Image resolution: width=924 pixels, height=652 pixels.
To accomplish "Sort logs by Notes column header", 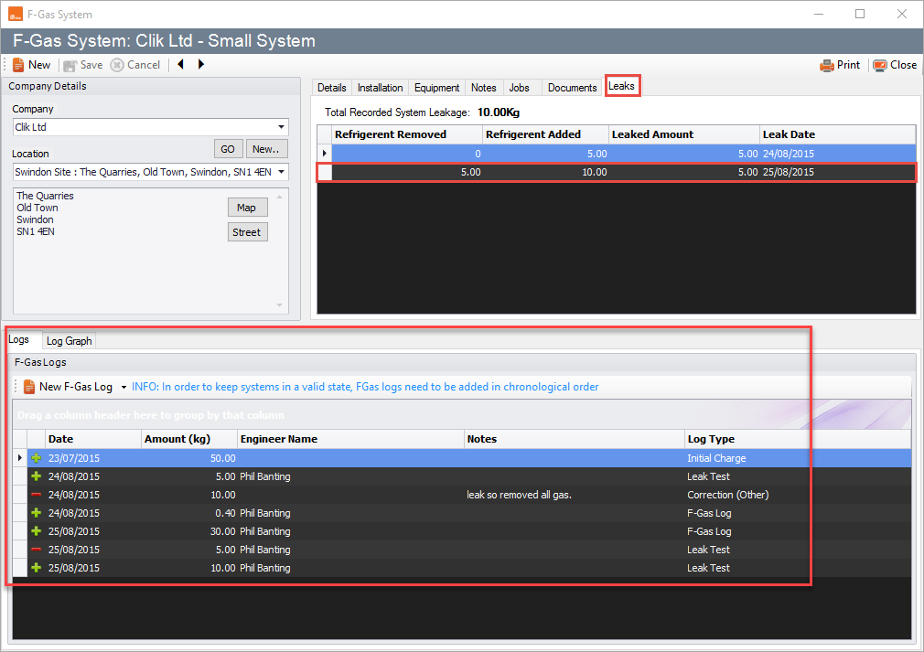I will click(575, 439).
